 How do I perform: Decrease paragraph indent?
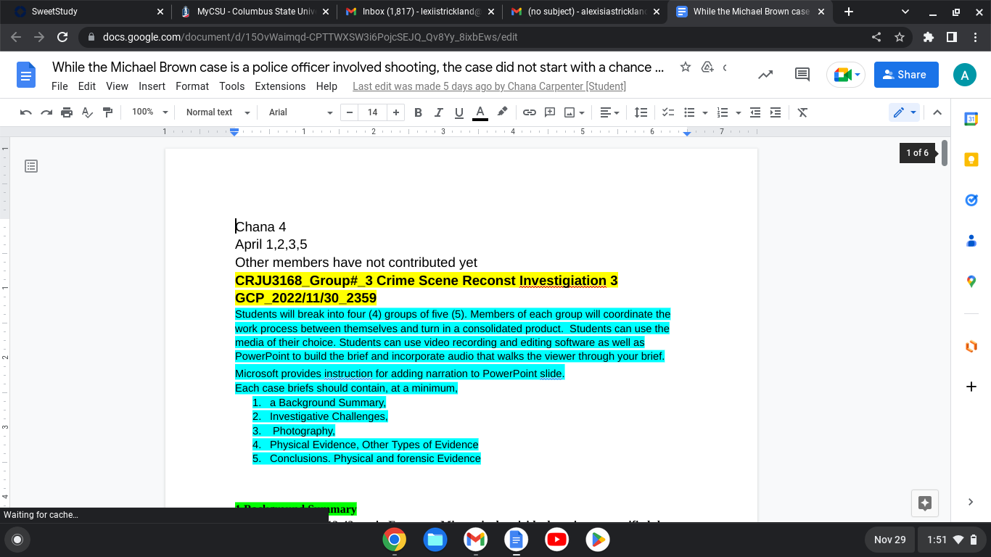755,112
